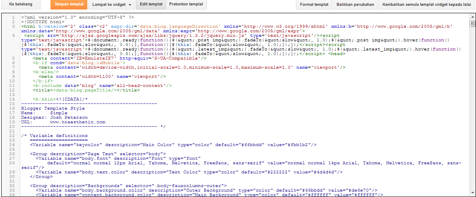Revert edits with Balikkan perubahan

pos(355,5)
